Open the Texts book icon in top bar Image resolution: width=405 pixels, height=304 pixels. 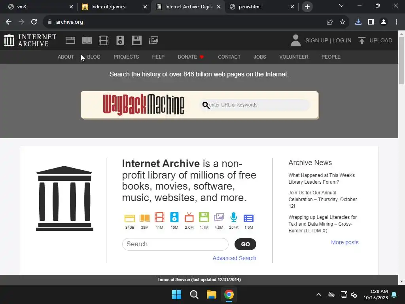click(87, 40)
